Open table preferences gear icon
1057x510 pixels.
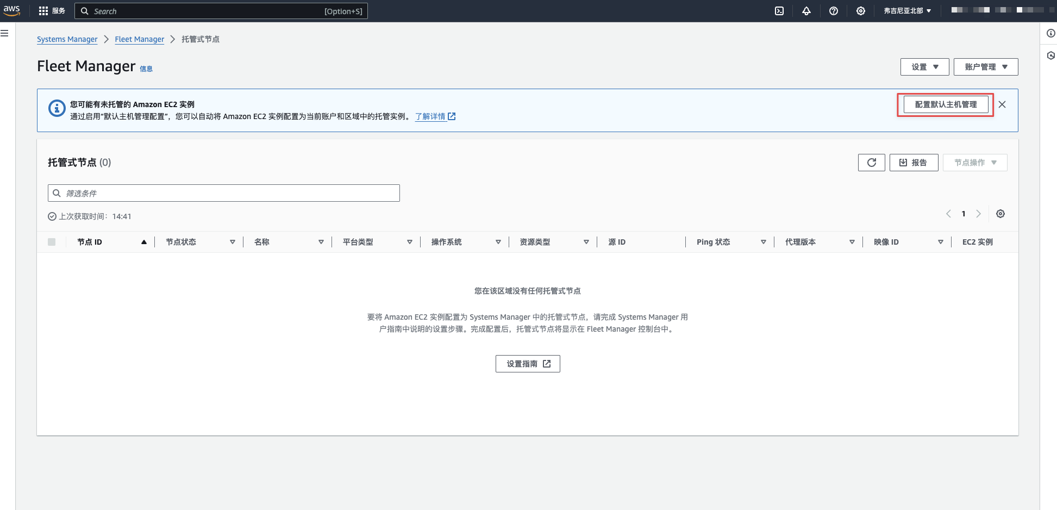pyautogui.click(x=1000, y=214)
